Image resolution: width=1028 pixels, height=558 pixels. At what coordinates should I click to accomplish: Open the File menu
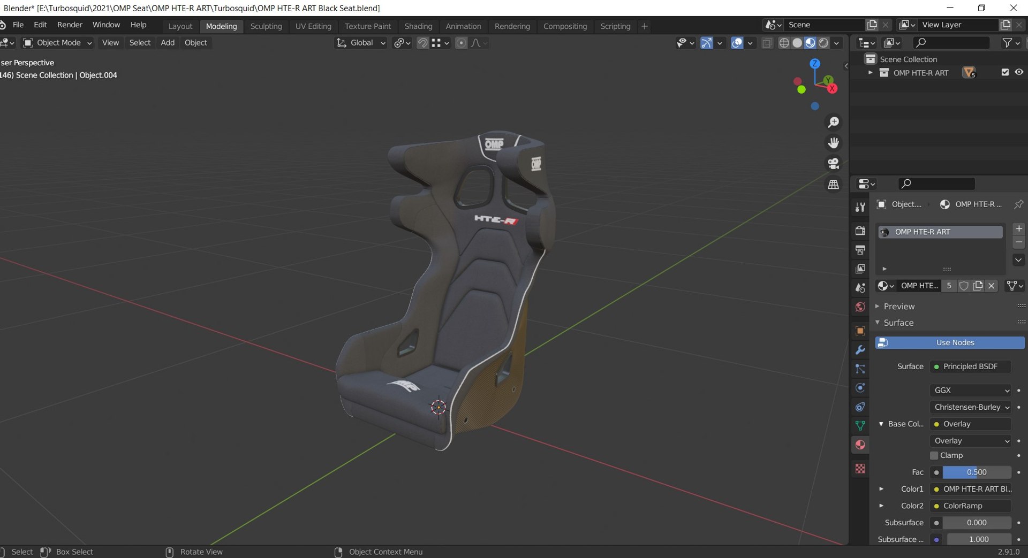tap(18, 25)
